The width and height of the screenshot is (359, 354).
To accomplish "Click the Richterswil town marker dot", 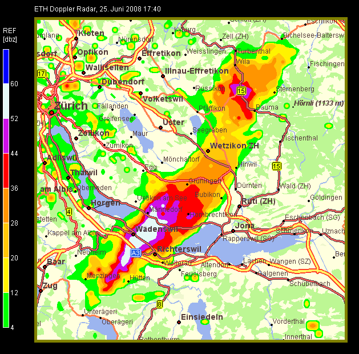I will [155, 254].
